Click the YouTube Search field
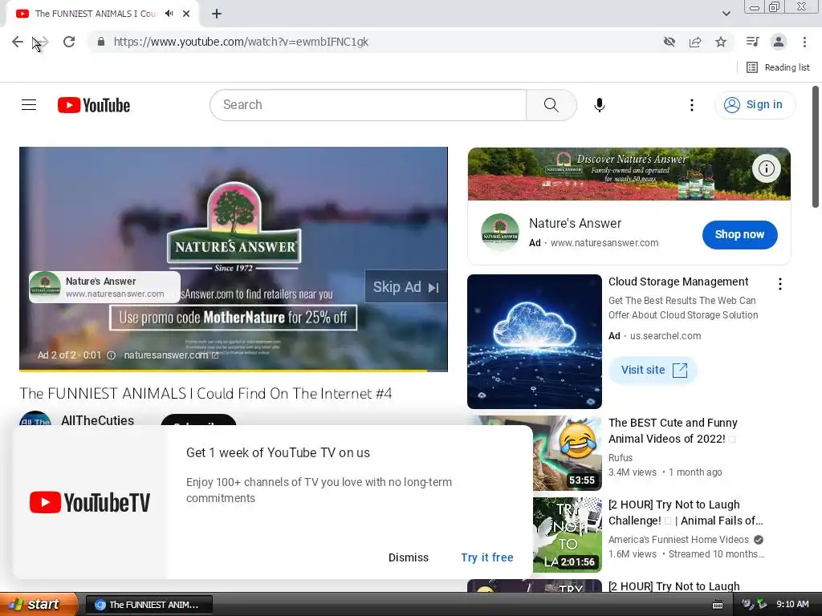This screenshot has width=822, height=616. point(368,105)
